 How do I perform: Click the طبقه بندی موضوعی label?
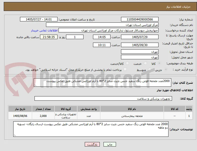pyautogui.click(x=180, y=63)
